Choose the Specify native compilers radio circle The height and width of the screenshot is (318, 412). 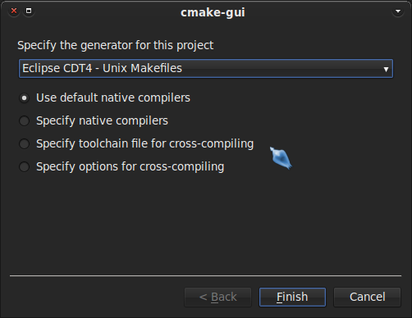(x=24, y=120)
